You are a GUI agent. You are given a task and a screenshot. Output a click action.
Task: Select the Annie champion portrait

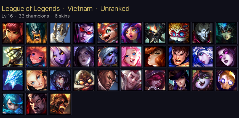tap(13, 33)
